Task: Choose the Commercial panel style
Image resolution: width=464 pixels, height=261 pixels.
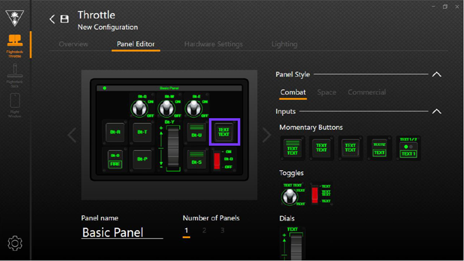Action: (x=367, y=92)
